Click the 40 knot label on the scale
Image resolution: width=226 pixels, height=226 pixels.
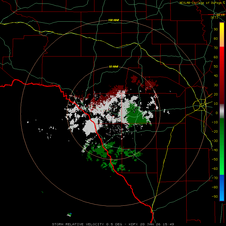(216, 76)
